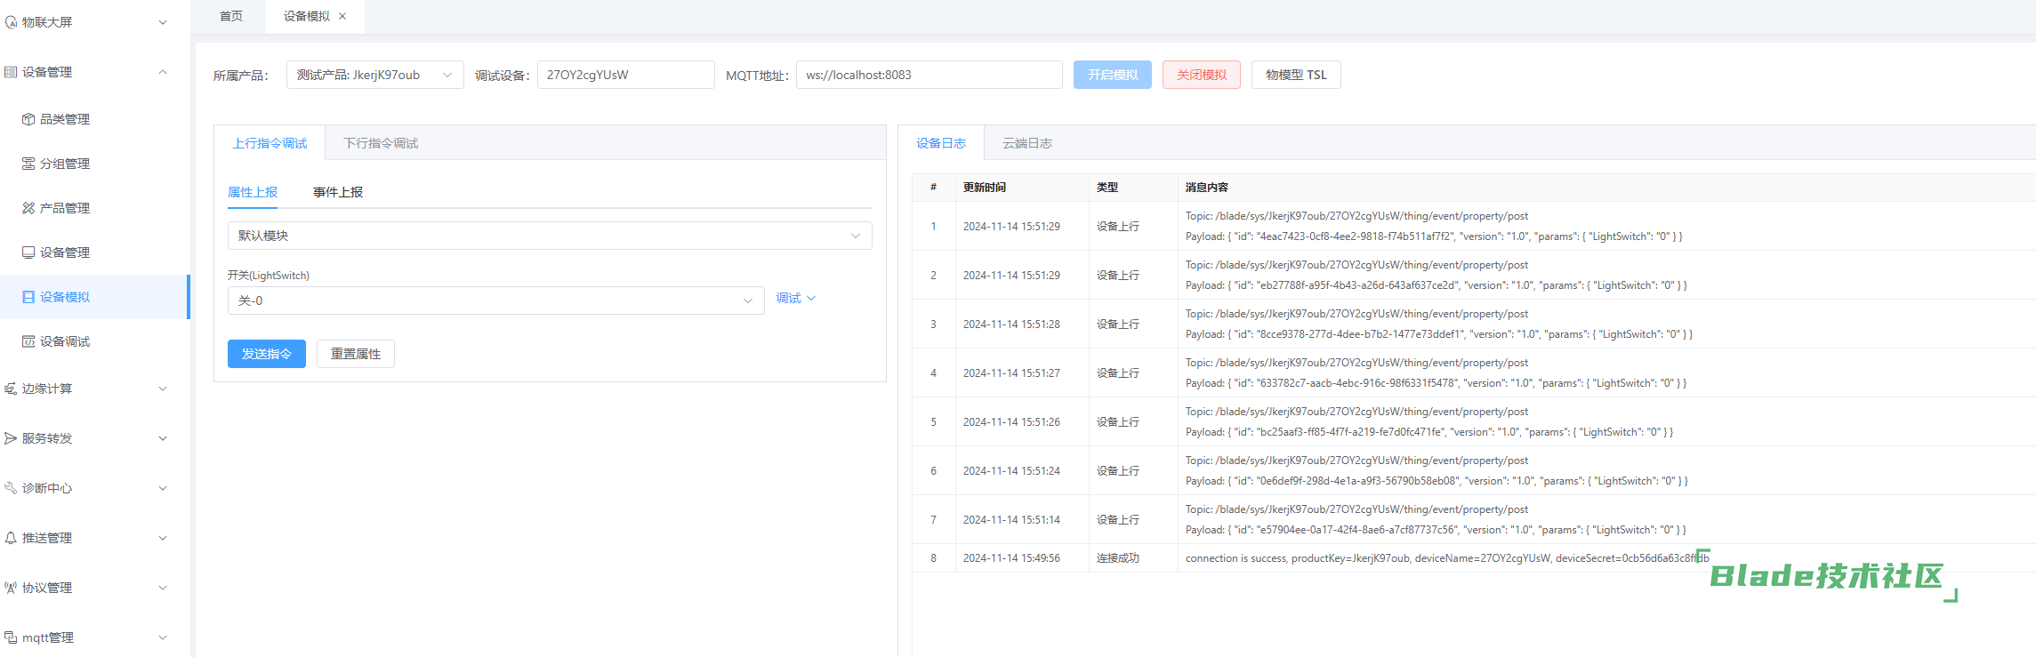Image resolution: width=2036 pixels, height=657 pixels.
Task: Expand the 边缘计算 menu chevron
Action: click(x=163, y=389)
